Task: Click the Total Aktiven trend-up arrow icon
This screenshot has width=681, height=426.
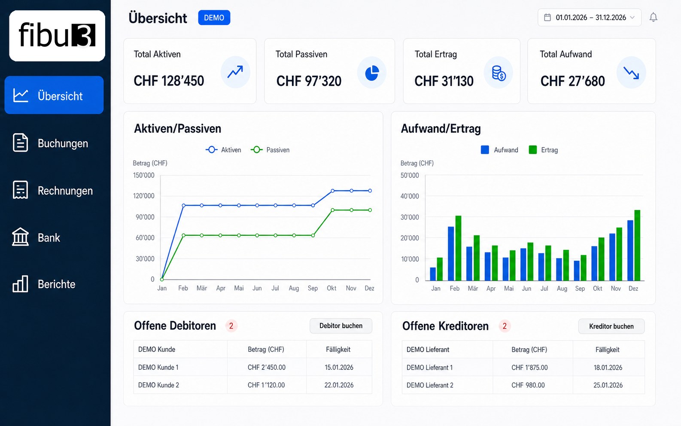Action: click(x=235, y=72)
